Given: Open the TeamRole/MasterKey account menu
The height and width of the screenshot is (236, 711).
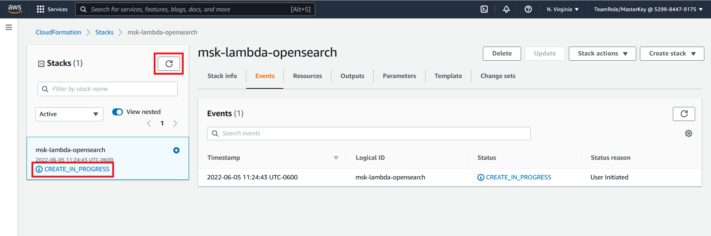Looking at the screenshot, I should click(x=648, y=9).
